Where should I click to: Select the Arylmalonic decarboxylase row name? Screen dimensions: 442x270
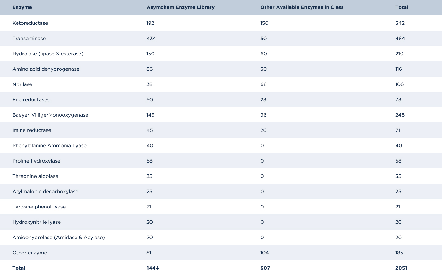pyautogui.click(x=45, y=192)
